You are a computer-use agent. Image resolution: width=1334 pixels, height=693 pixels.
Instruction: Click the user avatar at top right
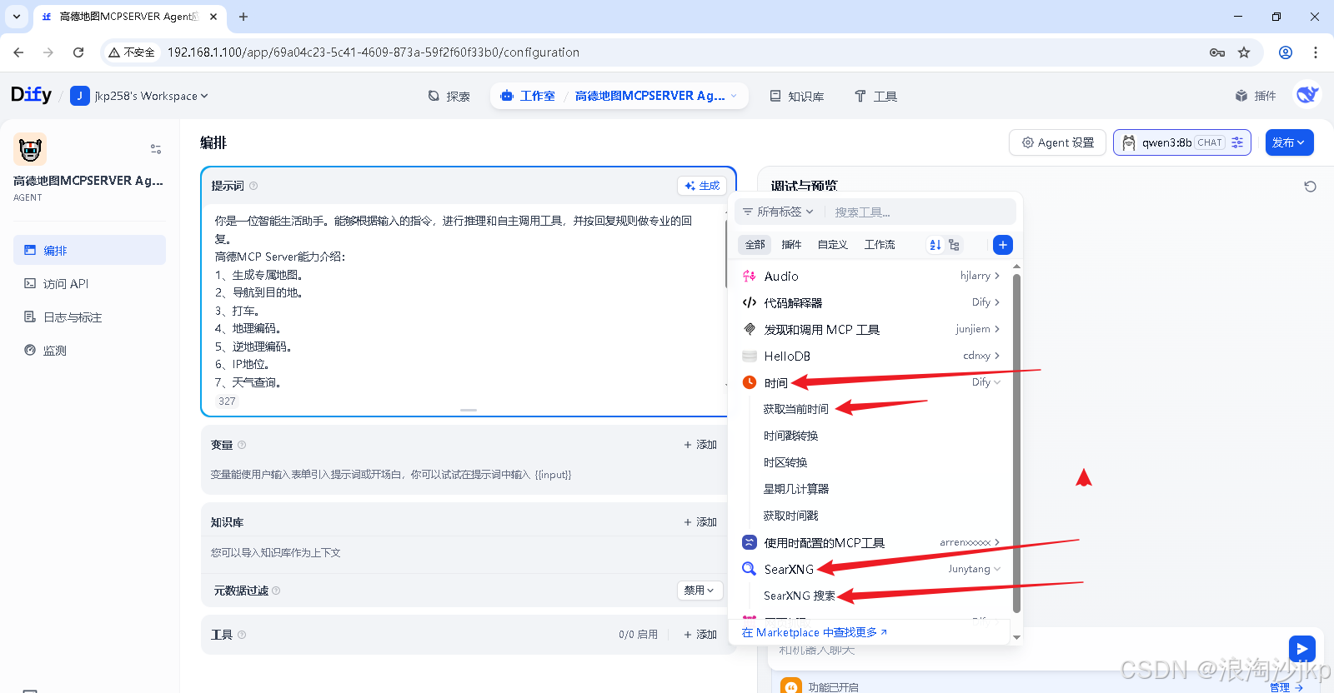pos(1307,95)
